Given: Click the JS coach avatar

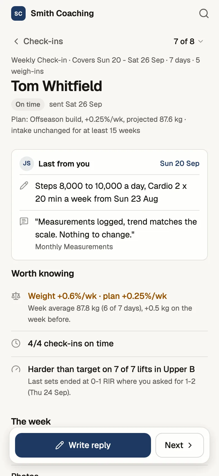Looking at the screenshot, I should point(27,163).
